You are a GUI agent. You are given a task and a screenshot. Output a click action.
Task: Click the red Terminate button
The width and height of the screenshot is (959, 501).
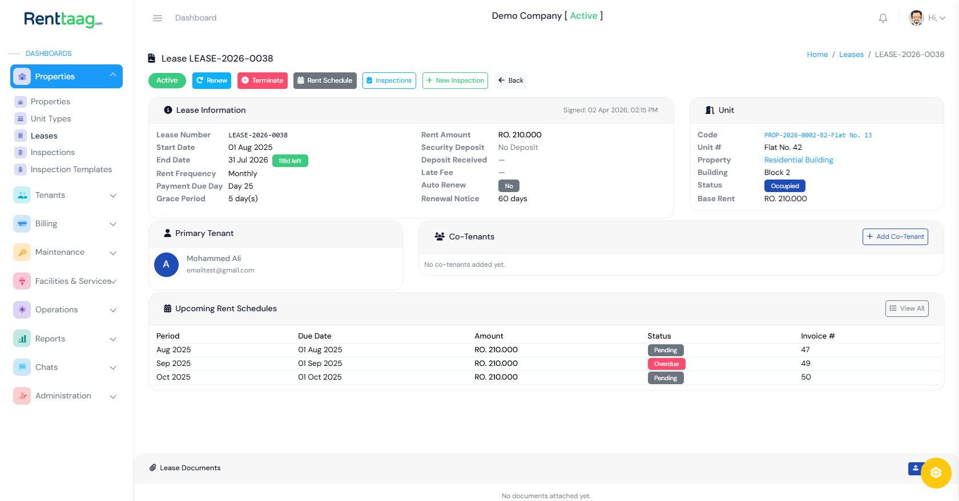(262, 80)
